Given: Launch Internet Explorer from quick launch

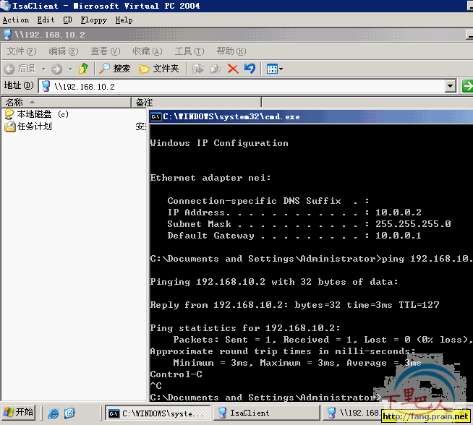Looking at the screenshot, I should click(54, 413).
